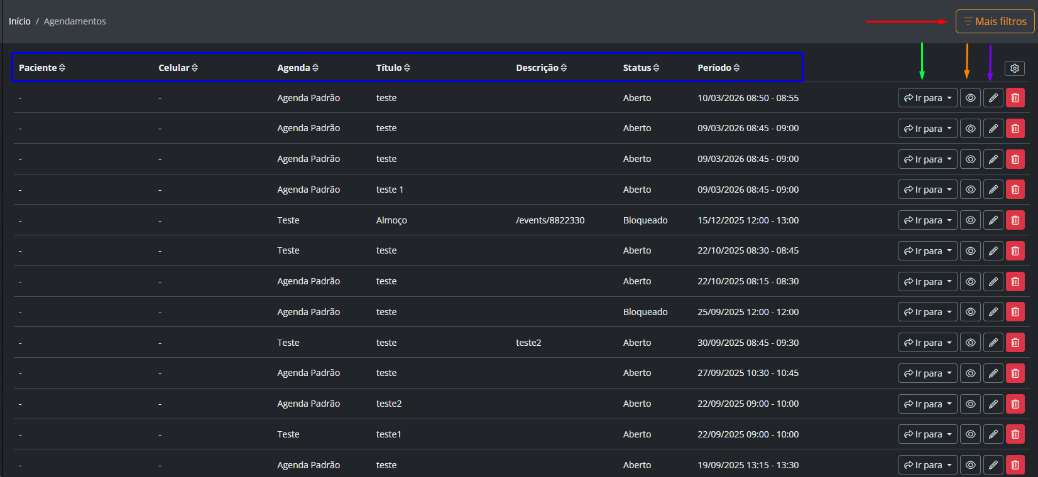Image resolution: width=1038 pixels, height=477 pixels.
Task: Delete the 30/09/2025 08:45 appointment
Action: tap(1015, 343)
